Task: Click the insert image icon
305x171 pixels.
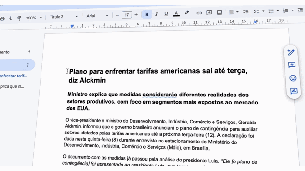Action: coord(219,13)
